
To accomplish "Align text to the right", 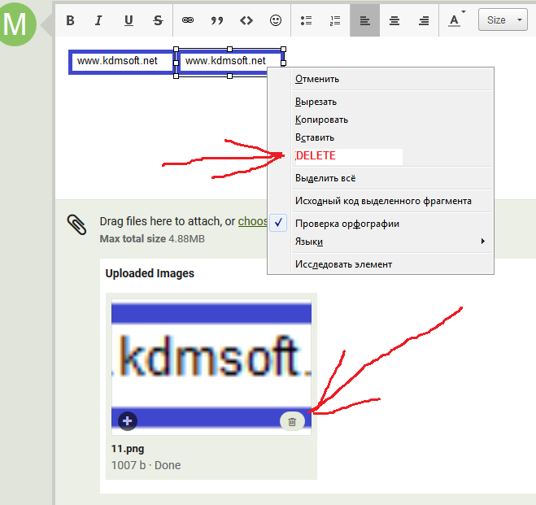I will (424, 20).
